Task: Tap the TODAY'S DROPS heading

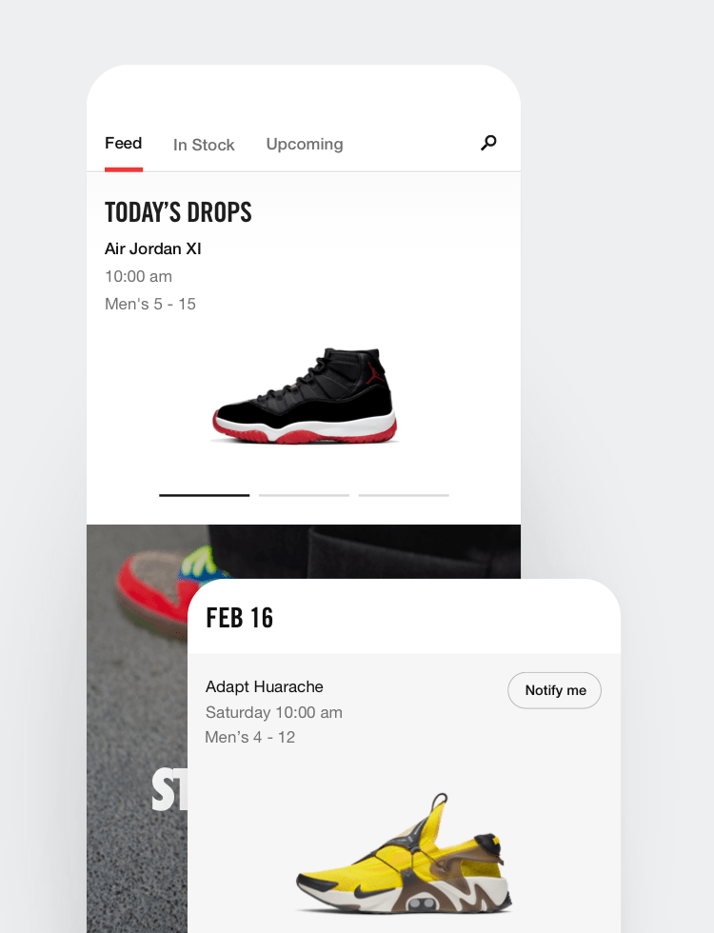Action: [x=178, y=212]
